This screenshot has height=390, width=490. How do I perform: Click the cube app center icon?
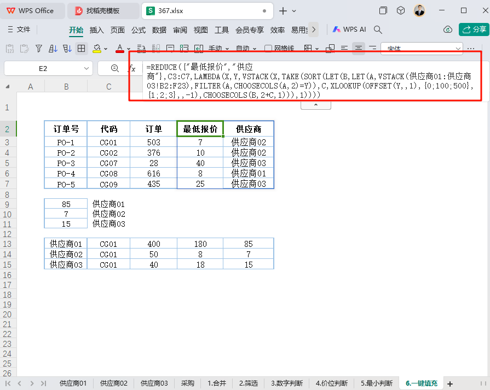click(x=401, y=10)
